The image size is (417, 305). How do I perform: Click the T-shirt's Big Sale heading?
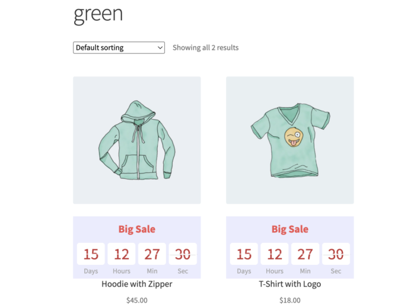(x=290, y=229)
